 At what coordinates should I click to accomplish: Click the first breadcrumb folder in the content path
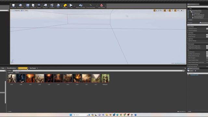click(3, 68)
